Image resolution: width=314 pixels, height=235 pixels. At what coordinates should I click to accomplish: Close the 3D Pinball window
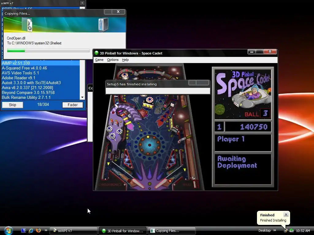(270, 51)
